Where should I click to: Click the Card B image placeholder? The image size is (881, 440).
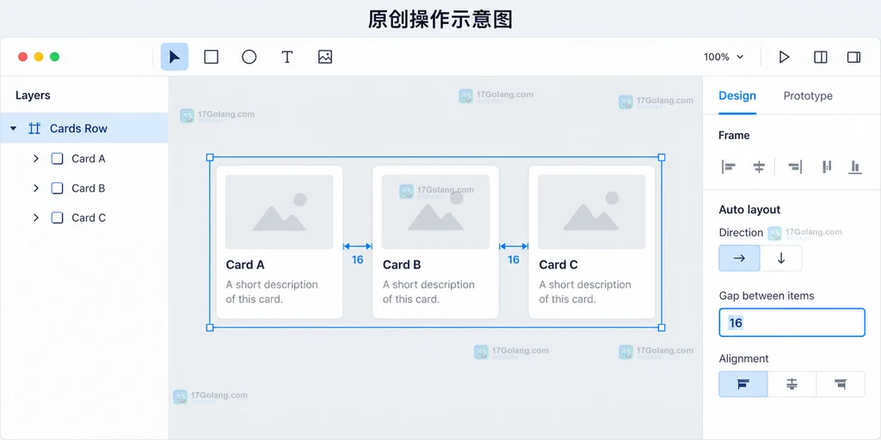[435, 212]
